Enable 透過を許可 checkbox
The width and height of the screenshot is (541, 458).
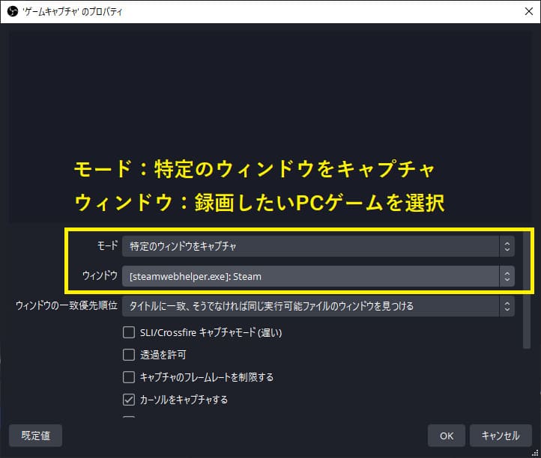(129, 355)
